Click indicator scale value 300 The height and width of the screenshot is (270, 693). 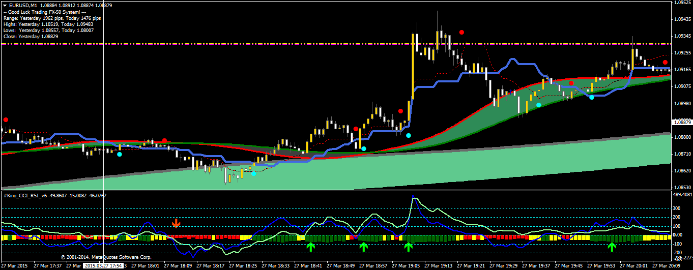pos(677,208)
